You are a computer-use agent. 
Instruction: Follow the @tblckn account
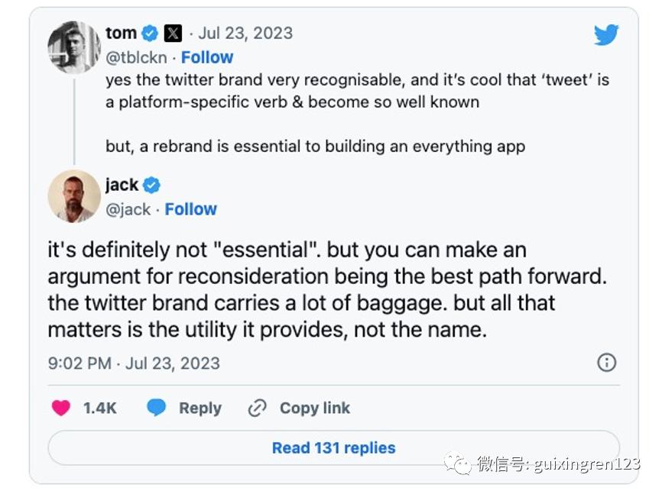[x=207, y=57]
